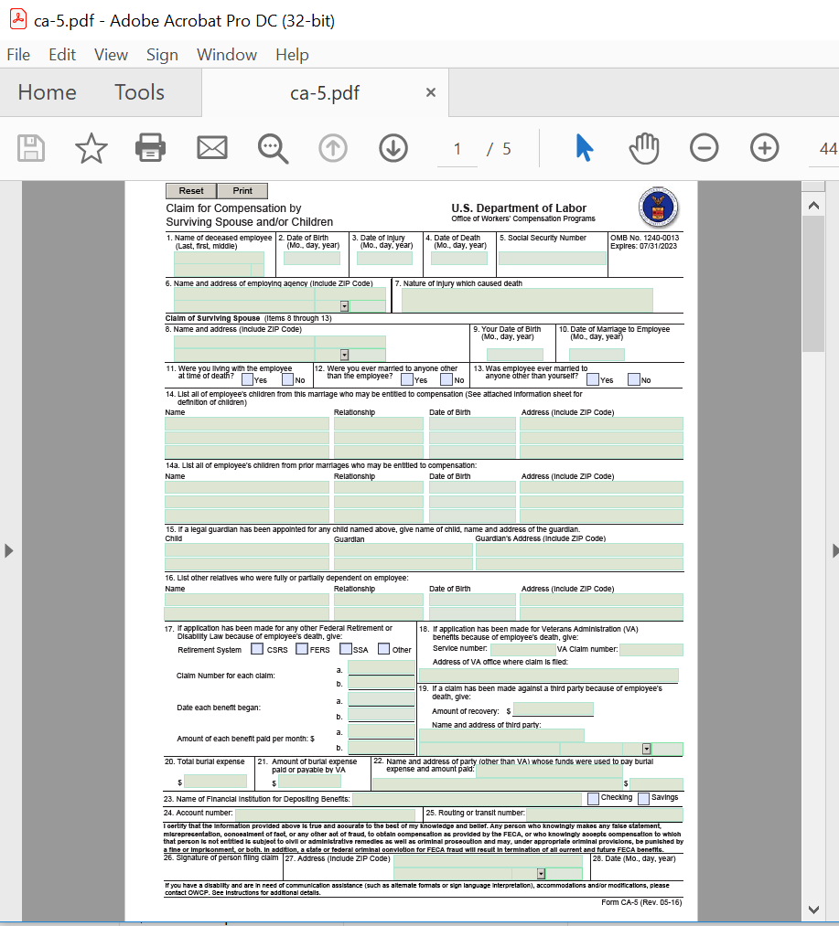Check the CSRS retirement system box
This screenshot has height=926, width=839.
point(257,649)
